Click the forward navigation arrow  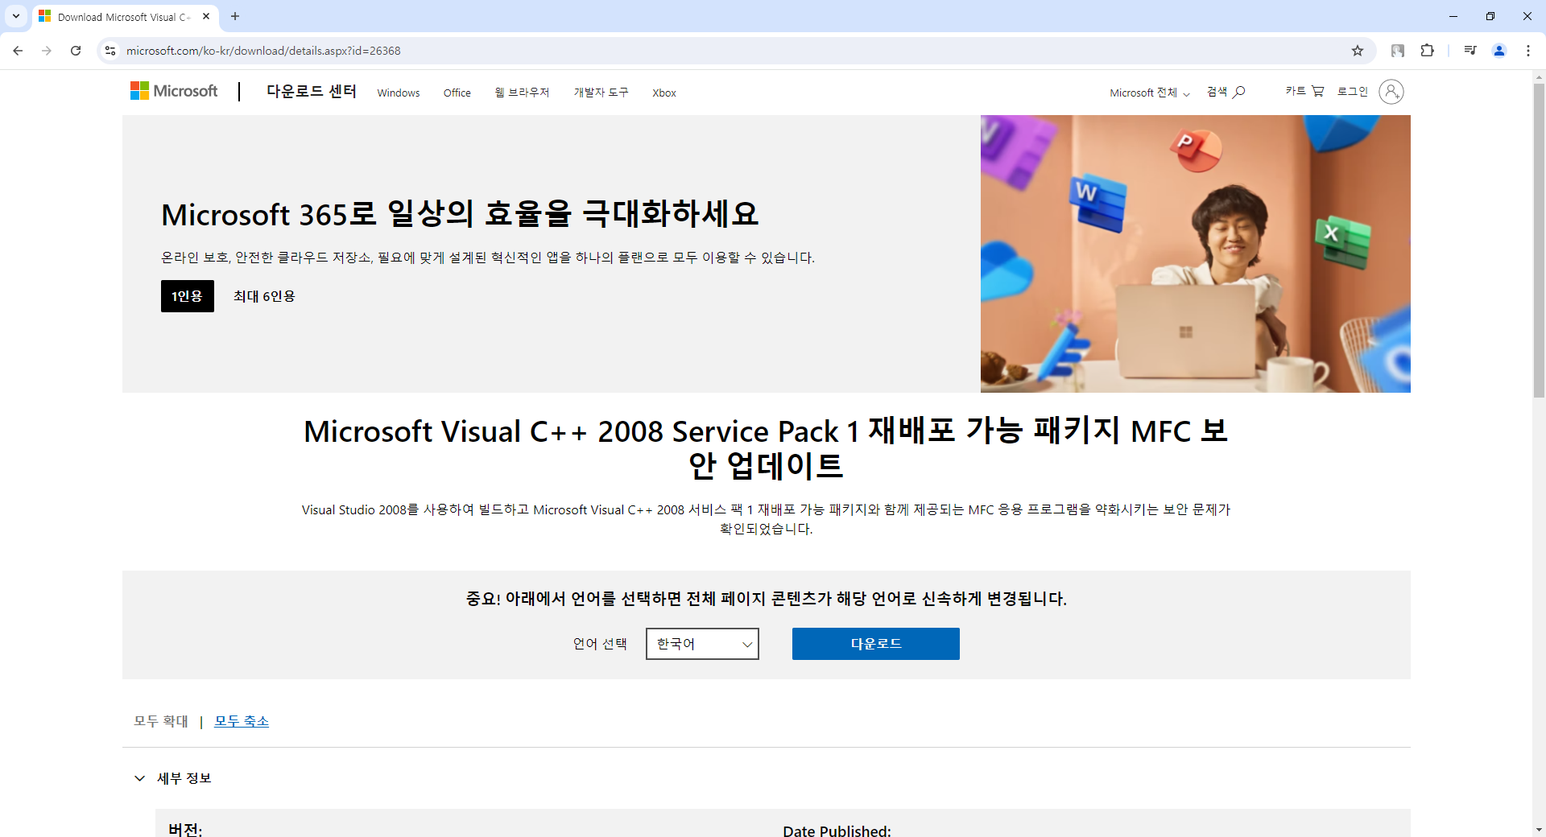tap(47, 51)
